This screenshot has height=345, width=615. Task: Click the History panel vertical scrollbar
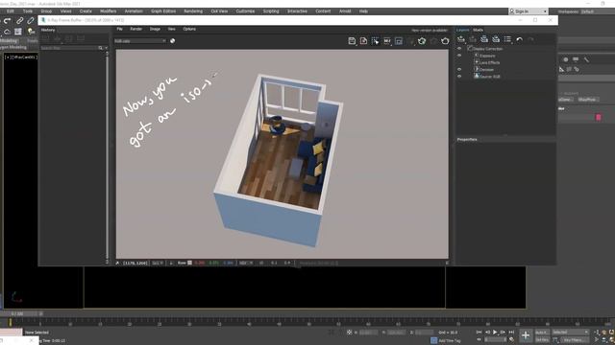click(107, 156)
